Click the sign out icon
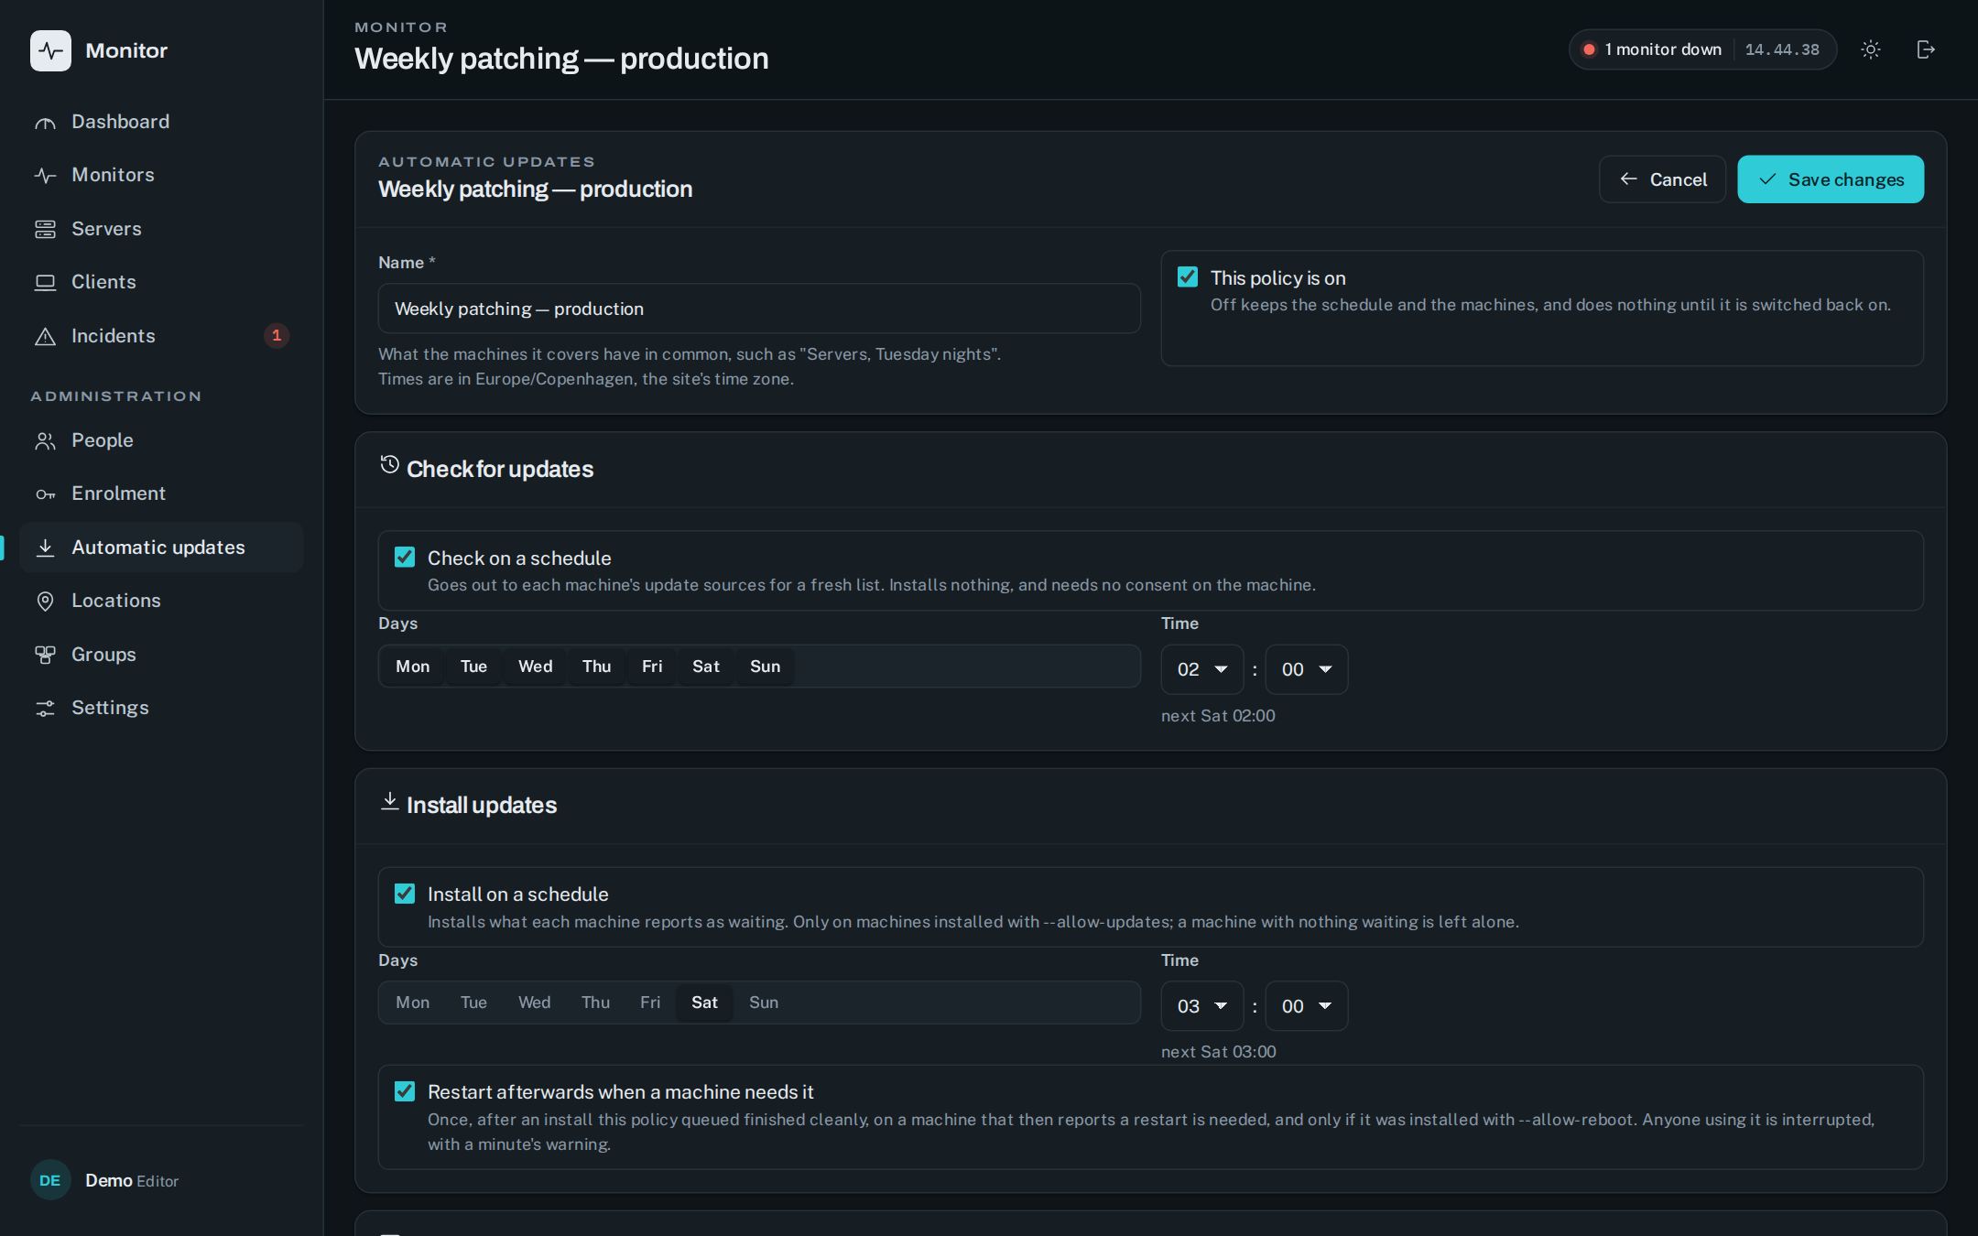Viewport: 1978px width, 1236px height. point(1926,49)
